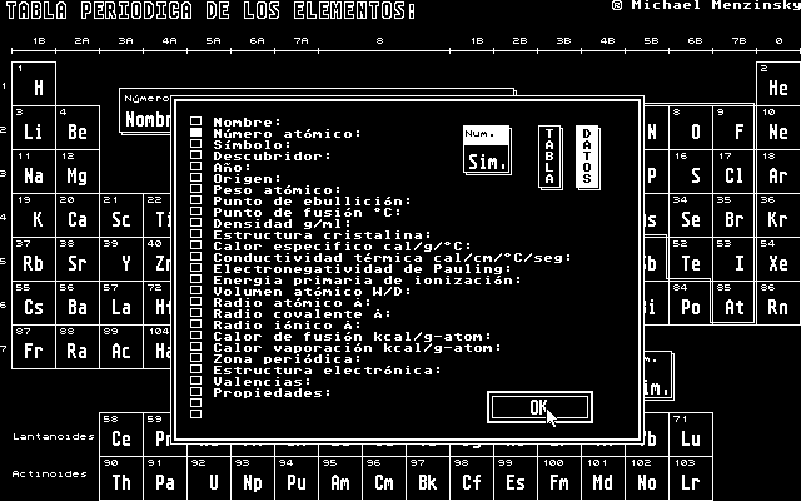Click the Selenium (Se) cell
This screenshot has width=801, height=501.
click(691, 215)
